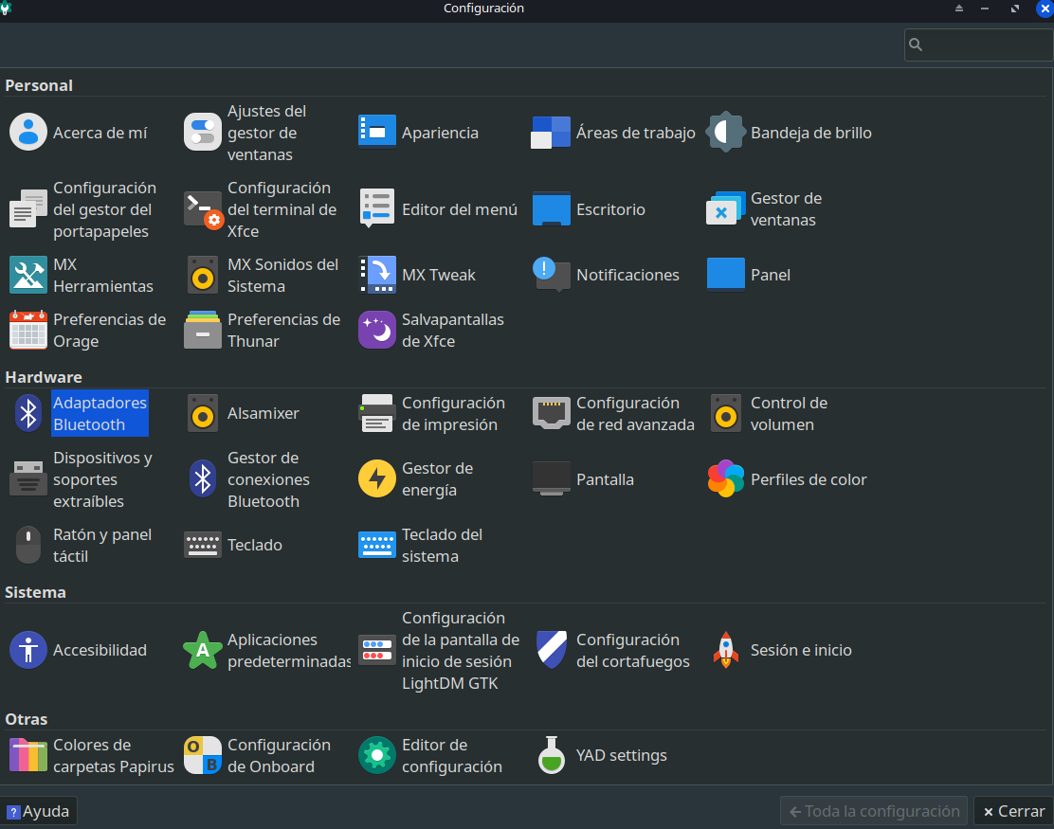Minimize the Configuración window

[985, 9]
